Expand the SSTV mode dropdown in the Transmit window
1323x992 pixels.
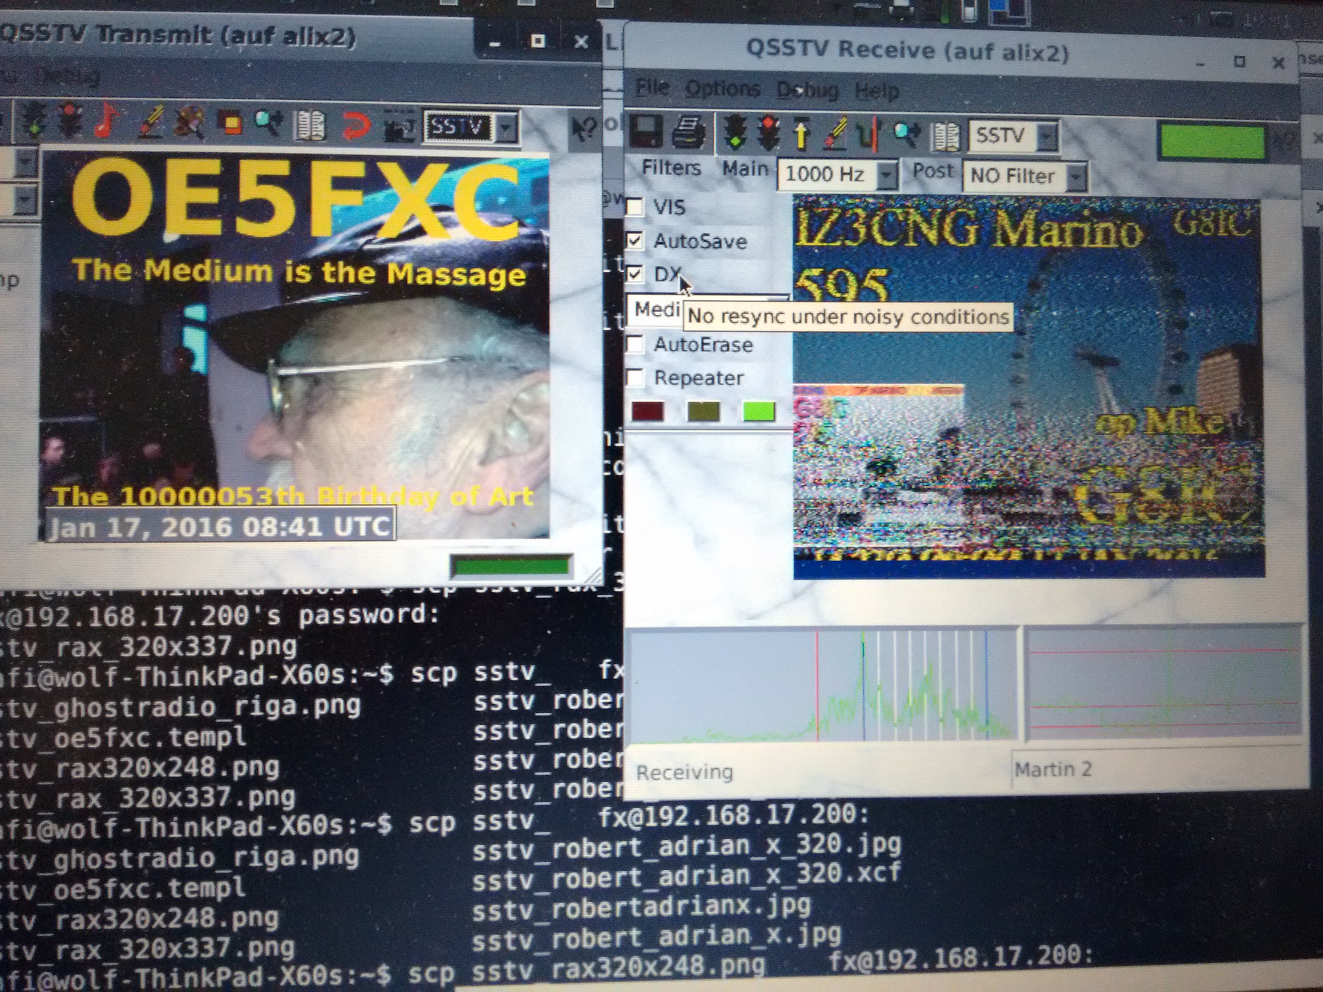(506, 127)
